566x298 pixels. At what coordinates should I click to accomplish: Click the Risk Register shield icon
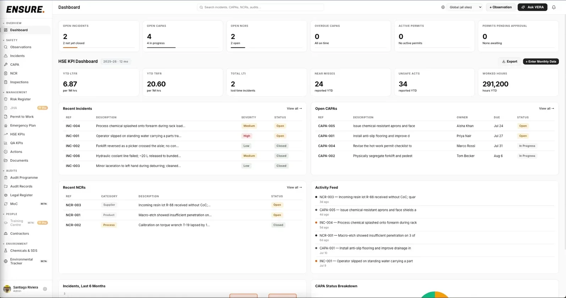[6, 99]
